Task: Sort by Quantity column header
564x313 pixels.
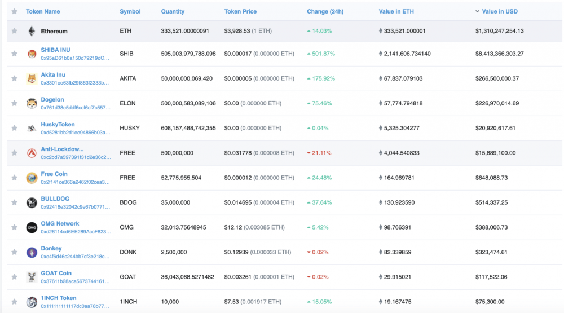Action: (173, 11)
